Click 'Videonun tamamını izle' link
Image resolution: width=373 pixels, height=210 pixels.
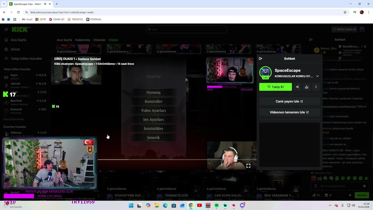point(289,112)
